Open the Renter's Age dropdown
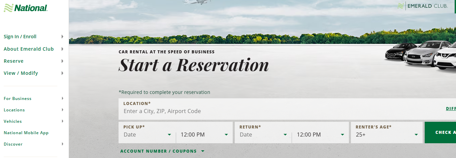This screenshot has width=456, height=158. pos(387,135)
